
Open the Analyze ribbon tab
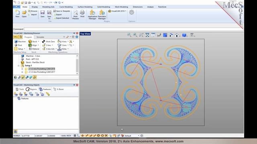click(x=150, y=7)
